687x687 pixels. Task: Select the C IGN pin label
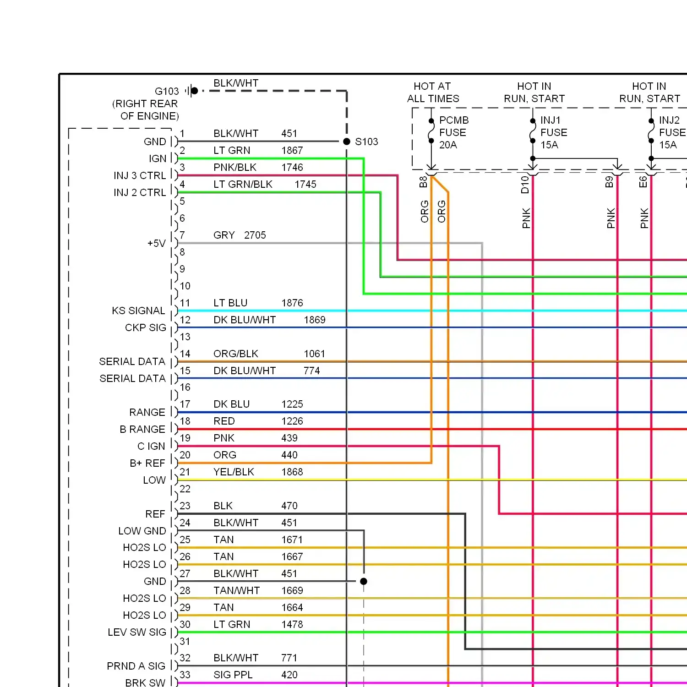(151, 446)
